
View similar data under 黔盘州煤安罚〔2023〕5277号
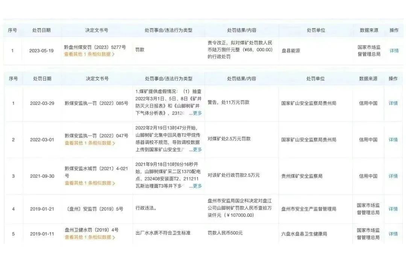click(89, 54)
